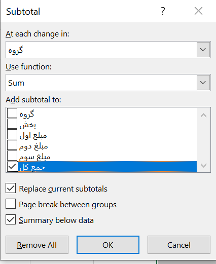Image resolution: width=216 pixels, height=264 pixels.
Task: Enable the مبلغ اول checkbox
Action: (12, 134)
